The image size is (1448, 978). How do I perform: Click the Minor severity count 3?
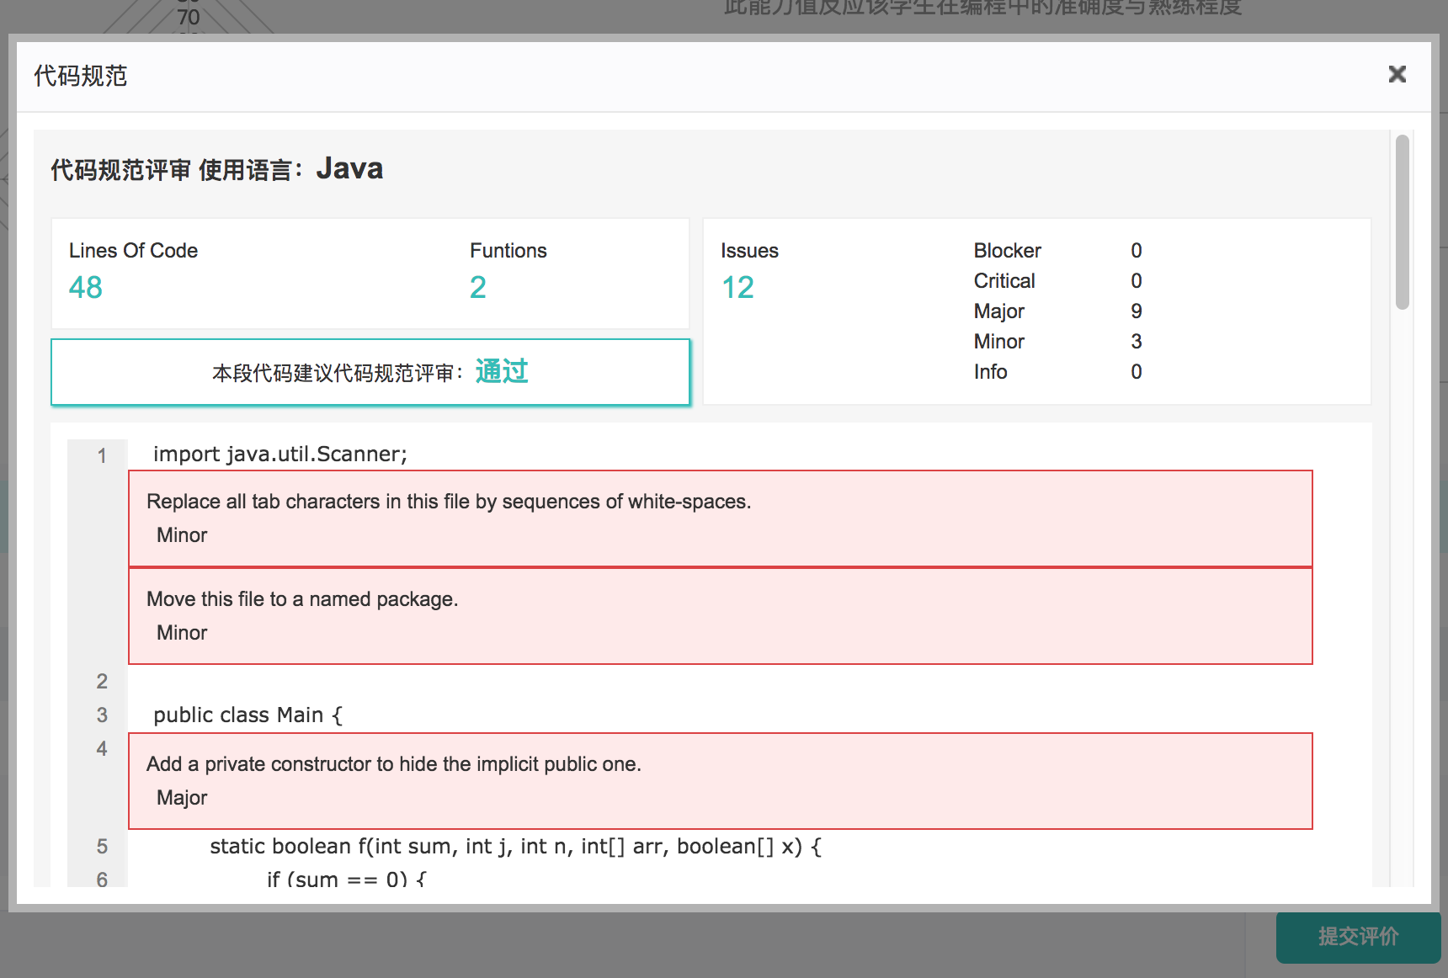(x=1136, y=342)
